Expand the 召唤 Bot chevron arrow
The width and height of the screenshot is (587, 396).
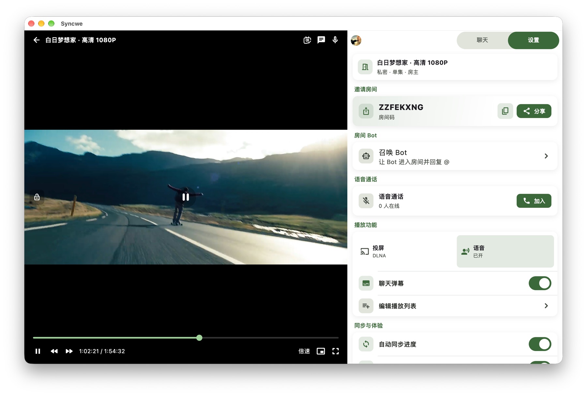click(546, 156)
